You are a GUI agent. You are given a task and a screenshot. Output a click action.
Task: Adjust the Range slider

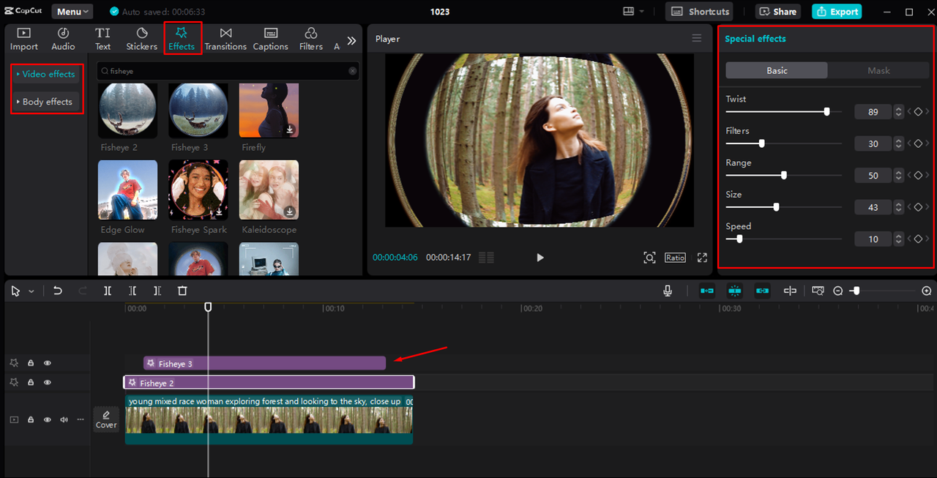tap(784, 176)
